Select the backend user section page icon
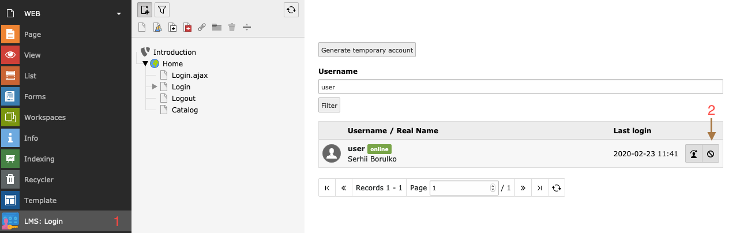This screenshot has height=233, width=729. (157, 27)
